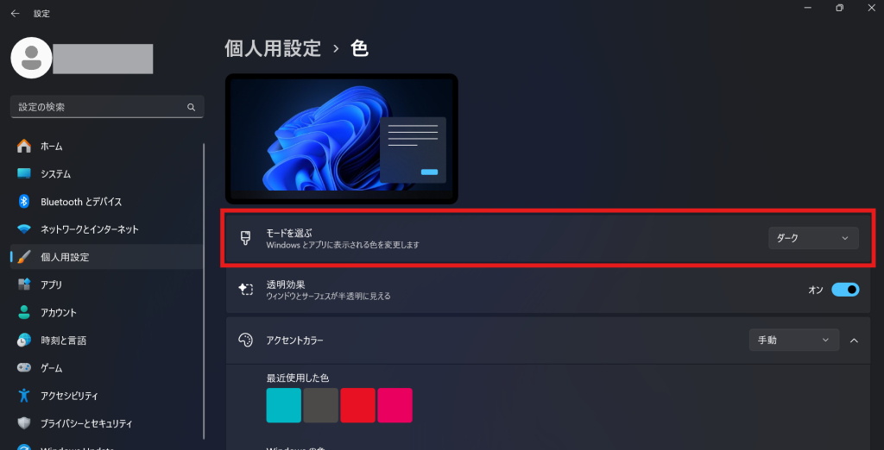Click the Home icon in sidebar
This screenshot has width=884, height=450.
24,147
